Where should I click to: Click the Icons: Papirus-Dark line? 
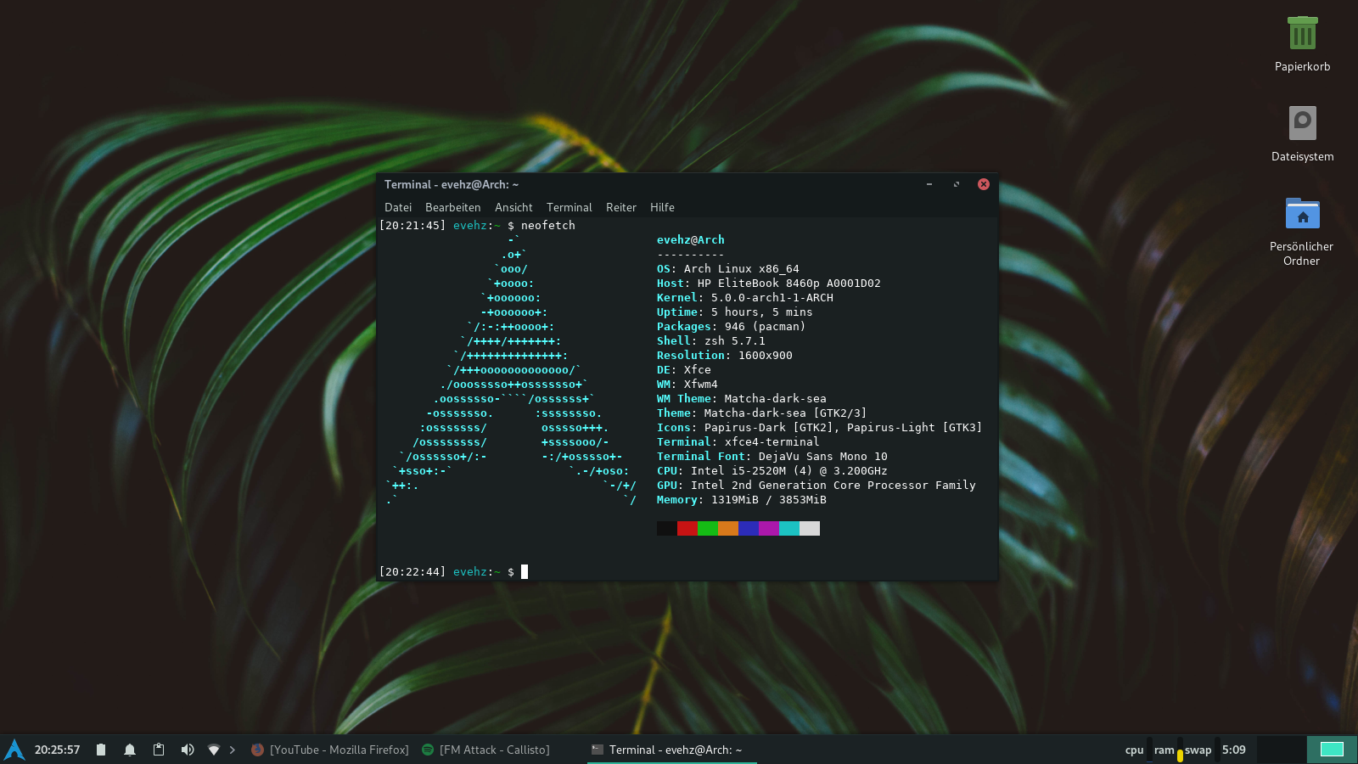[x=820, y=427]
